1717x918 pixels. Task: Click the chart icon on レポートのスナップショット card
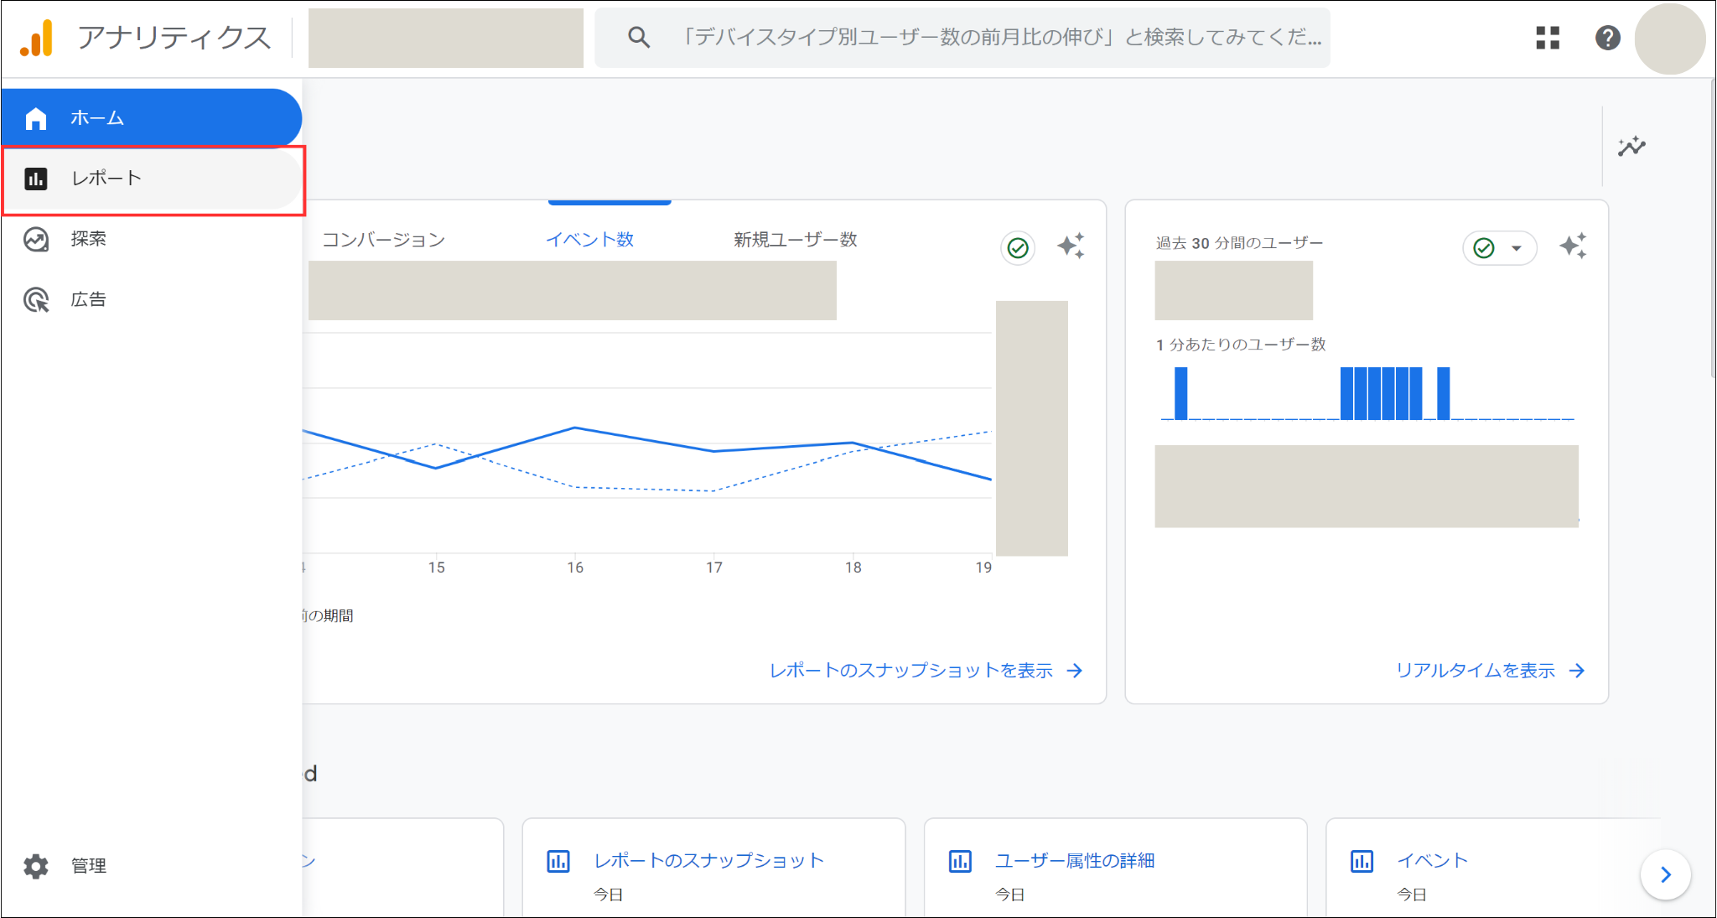click(558, 861)
